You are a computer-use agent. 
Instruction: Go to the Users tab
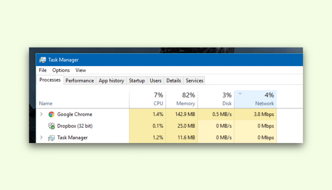pyautogui.click(x=156, y=81)
